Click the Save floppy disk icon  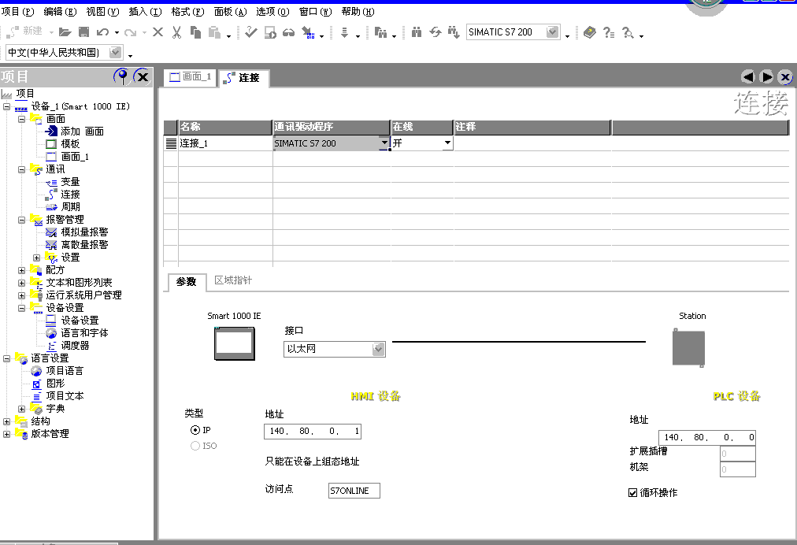click(83, 32)
